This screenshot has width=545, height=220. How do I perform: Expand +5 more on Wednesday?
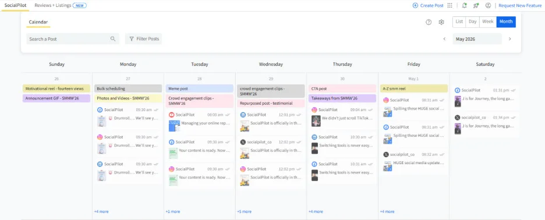coord(244,211)
